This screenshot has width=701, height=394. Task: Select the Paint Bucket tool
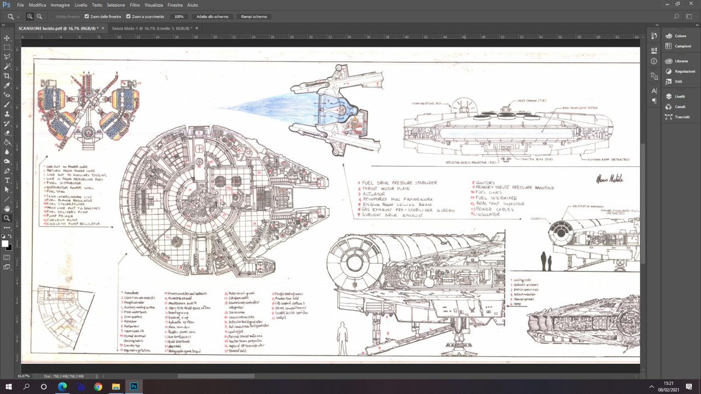click(x=7, y=142)
